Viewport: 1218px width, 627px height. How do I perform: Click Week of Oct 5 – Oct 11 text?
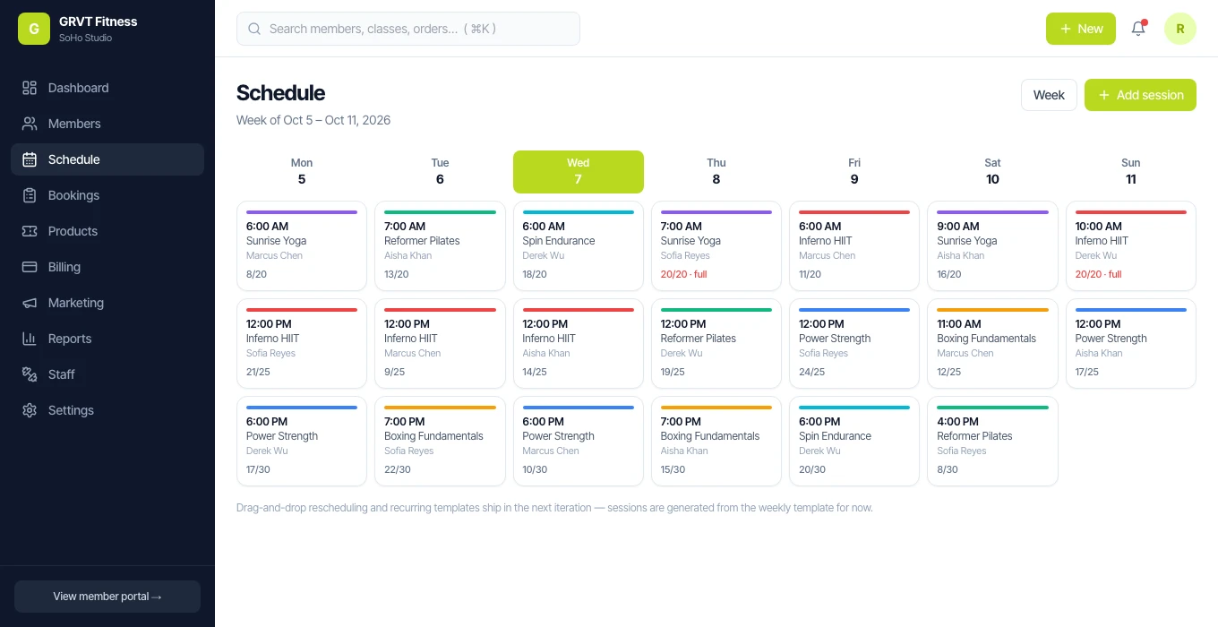point(313,120)
